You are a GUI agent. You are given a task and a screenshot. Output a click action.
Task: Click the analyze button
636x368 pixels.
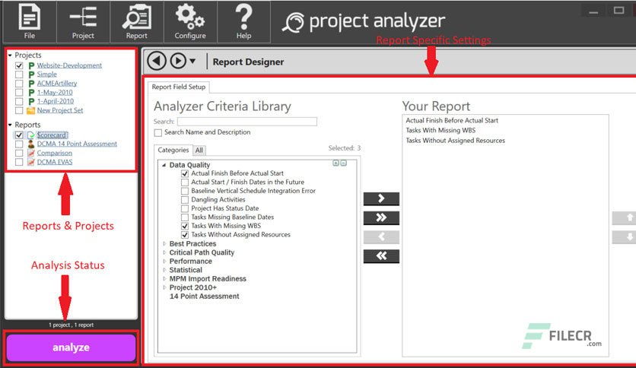71,347
